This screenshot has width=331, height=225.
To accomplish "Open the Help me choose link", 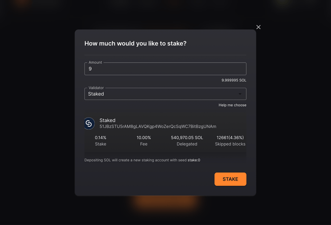I will pos(232,105).
